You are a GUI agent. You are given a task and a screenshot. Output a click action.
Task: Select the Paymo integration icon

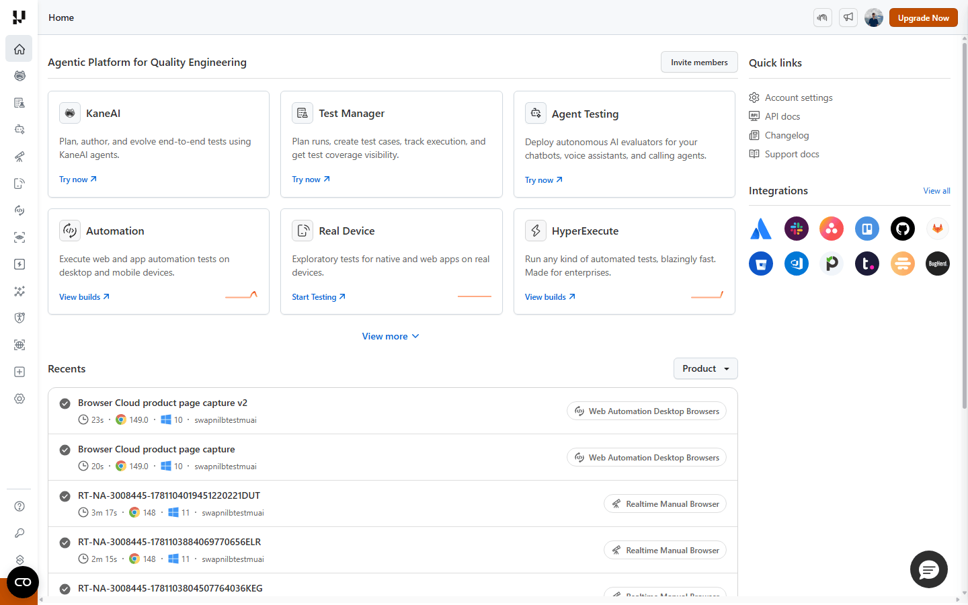(832, 264)
